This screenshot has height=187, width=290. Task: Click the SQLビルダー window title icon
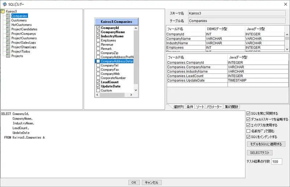[x=5, y=4]
